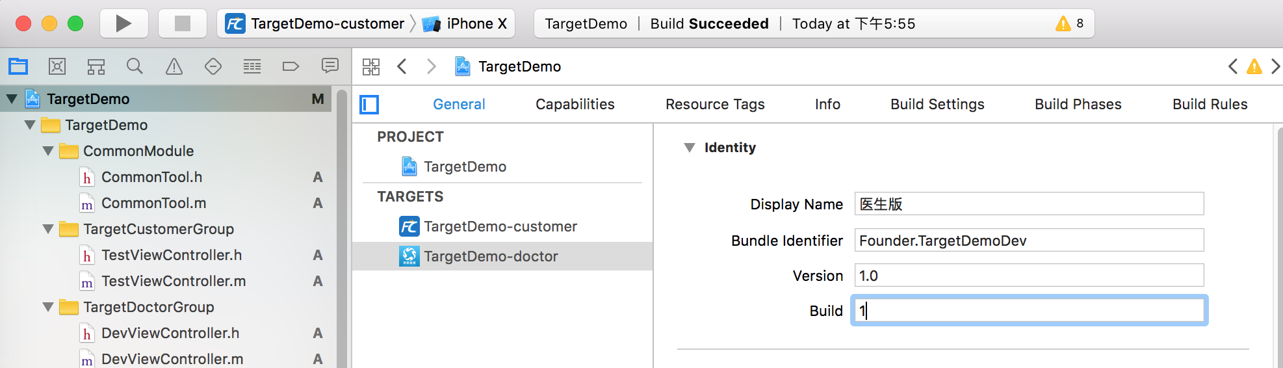Image resolution: width=1283 pixels, height=368 pixels.
Task: Select the TargetDemo-doctor target
Action: [502, 256]
